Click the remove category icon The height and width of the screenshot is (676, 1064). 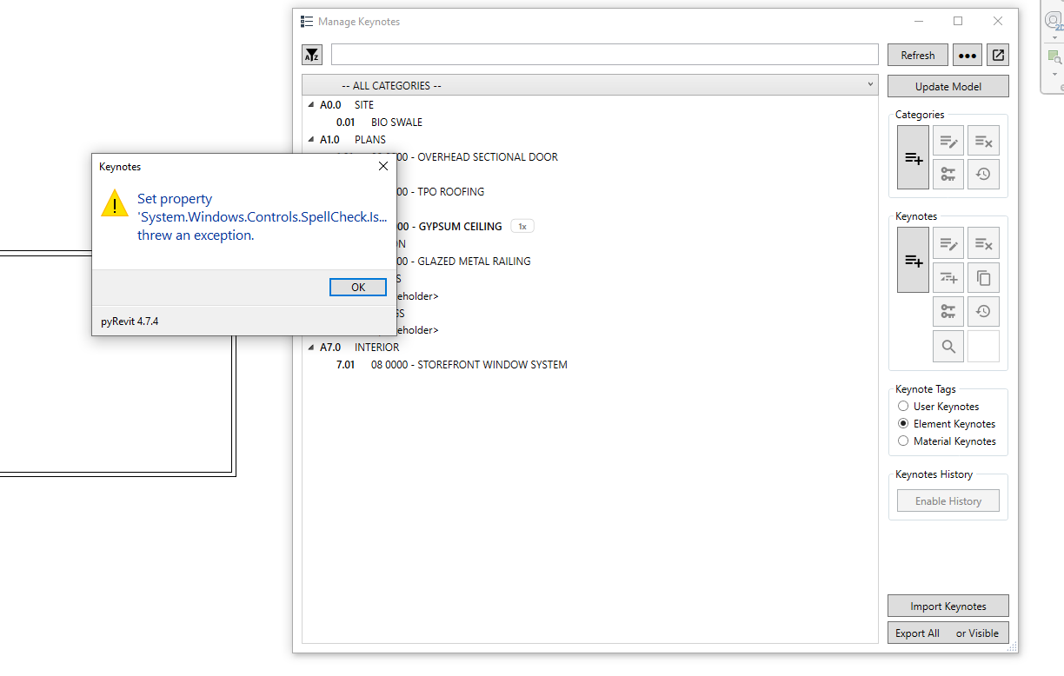(x=983, y=140)
